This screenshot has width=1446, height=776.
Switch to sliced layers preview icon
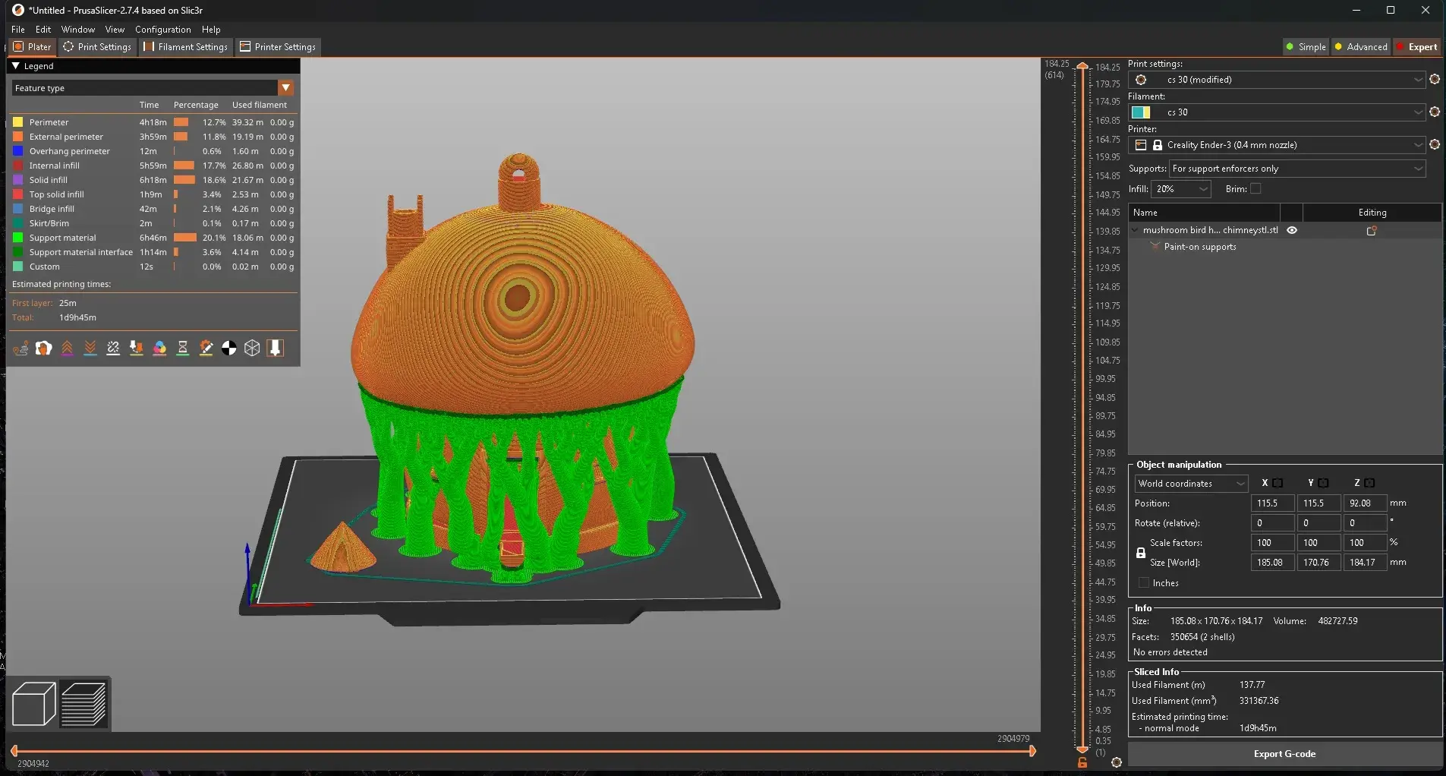pyautogui.click(x=83, y=704)
